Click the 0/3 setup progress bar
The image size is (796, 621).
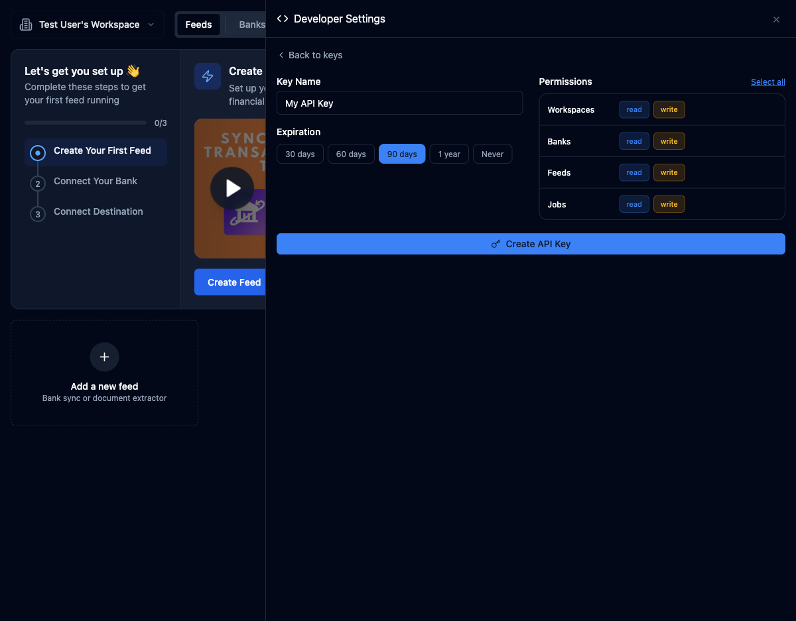click(x=85, y=122)
